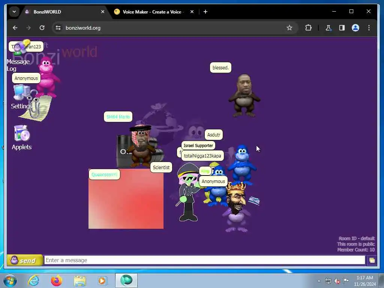Click the Member Count: 10 text
This screenshot has height=288, width=384.
pyautogui.click(x=356, y=250)
